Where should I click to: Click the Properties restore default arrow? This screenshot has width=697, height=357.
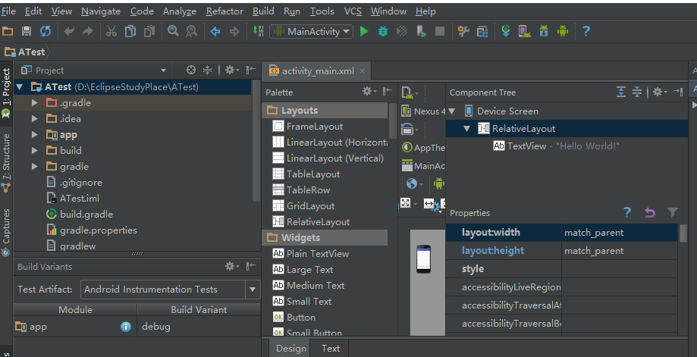[x=650, y=213]
